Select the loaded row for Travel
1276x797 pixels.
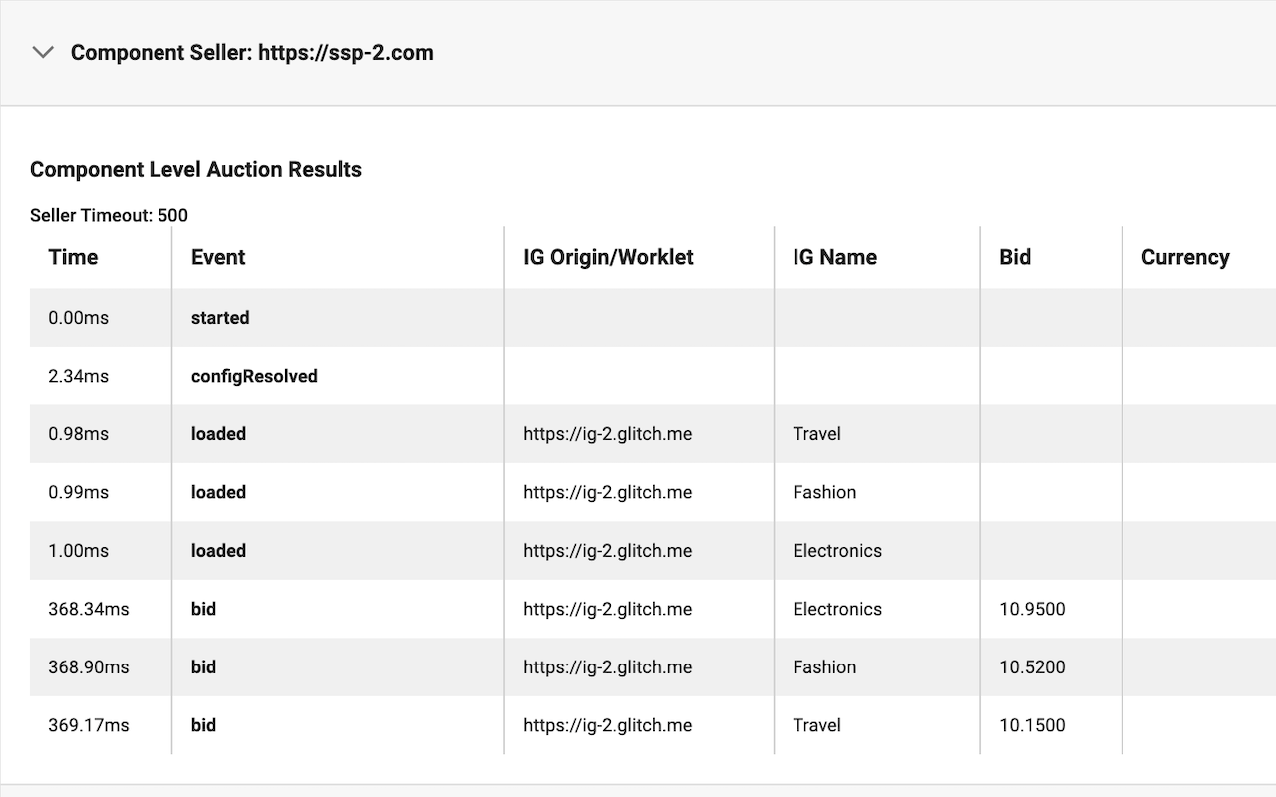click(x=653, y=434)
